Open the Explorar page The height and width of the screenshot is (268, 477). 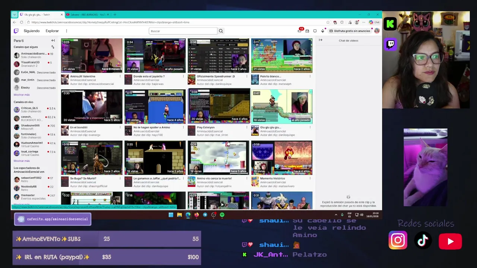52,31
